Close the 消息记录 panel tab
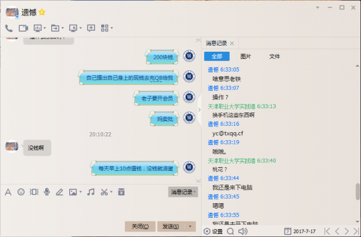Screen dimensions: 361x237 point(232,43)
